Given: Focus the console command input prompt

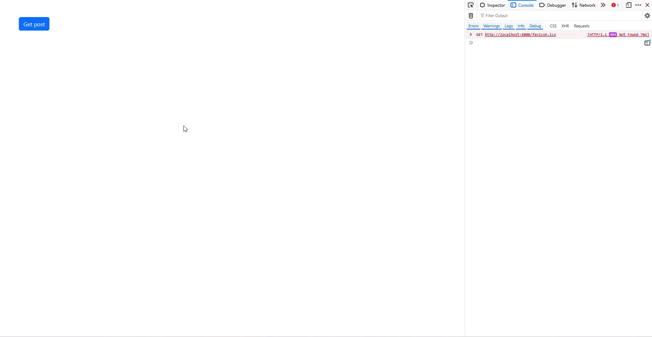Looking at the screenshot, I should pyautogui.click(x=558, y=43).
